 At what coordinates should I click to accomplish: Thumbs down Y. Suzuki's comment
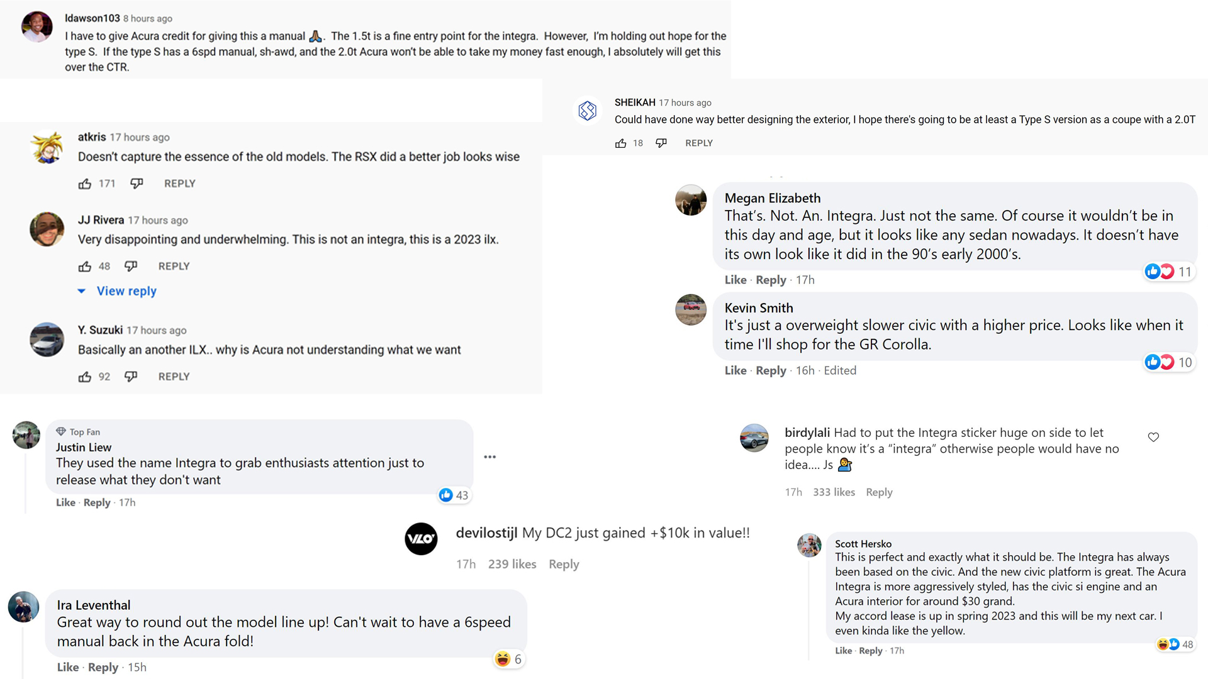pyautogui.click(x=131, y=377)
